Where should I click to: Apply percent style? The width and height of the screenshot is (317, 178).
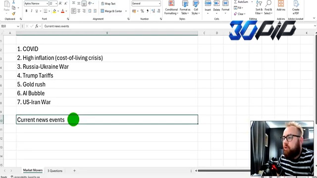tap(142, 11)
